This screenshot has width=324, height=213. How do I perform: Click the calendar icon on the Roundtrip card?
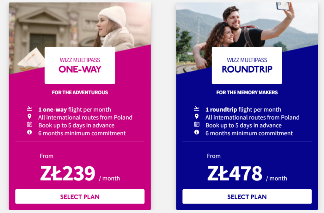coord(197,124)
